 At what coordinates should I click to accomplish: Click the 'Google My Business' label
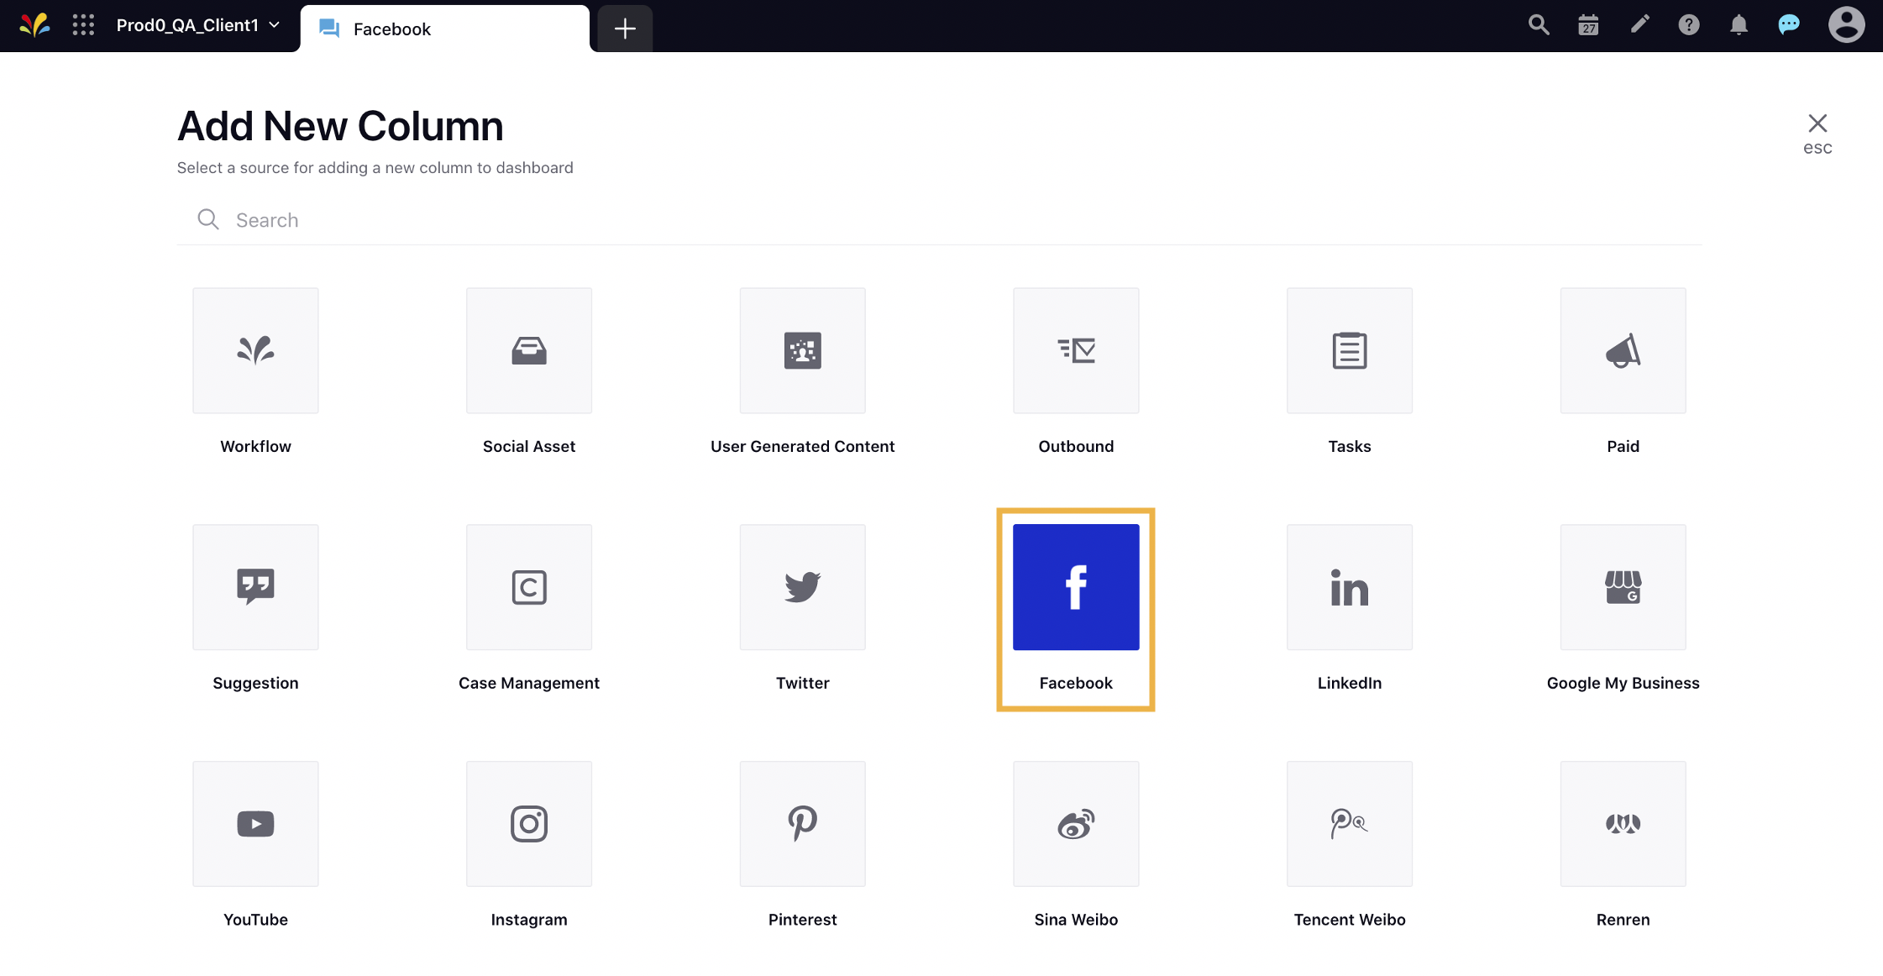click(1623, 683)
